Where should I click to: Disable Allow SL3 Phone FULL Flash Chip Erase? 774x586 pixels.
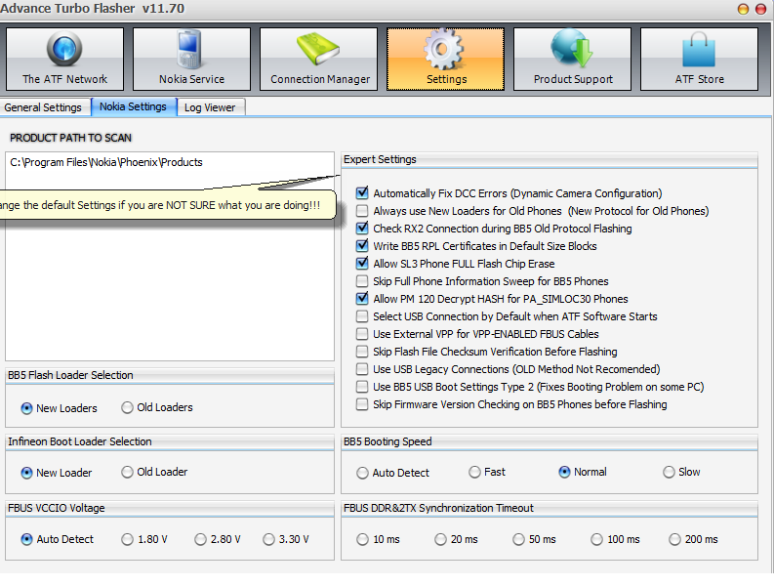point(362,264)
